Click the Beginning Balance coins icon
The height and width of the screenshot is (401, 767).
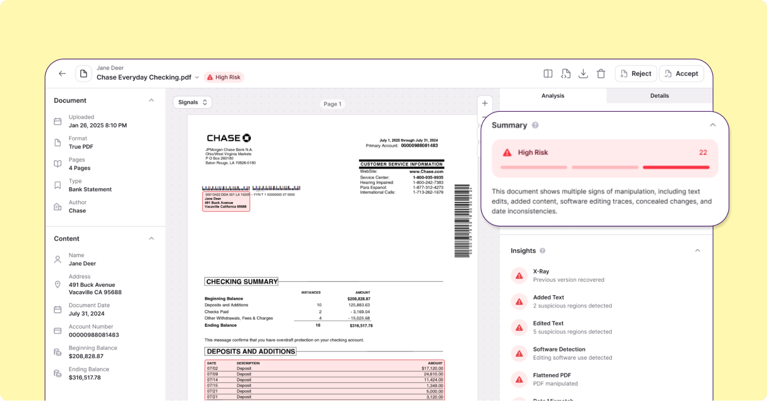58,352
